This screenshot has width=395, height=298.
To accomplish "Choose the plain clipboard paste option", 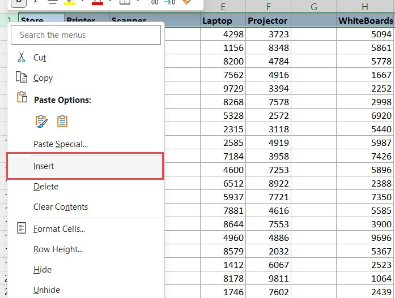I will coord(62,122).
